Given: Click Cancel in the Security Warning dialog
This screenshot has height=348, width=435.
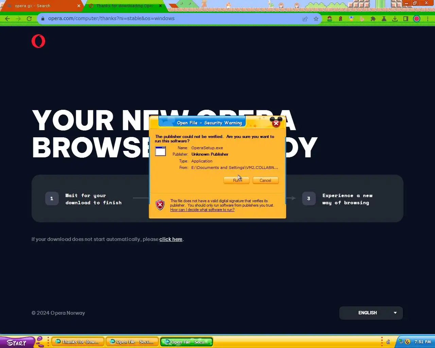Looking at the screenshot, I should click(x=265, y=180).
